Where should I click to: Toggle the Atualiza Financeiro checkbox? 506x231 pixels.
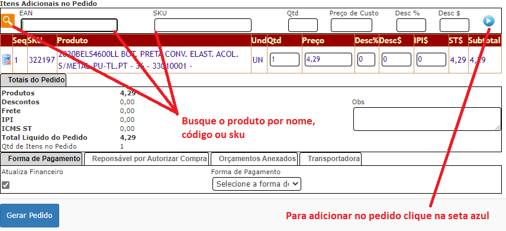5,185
